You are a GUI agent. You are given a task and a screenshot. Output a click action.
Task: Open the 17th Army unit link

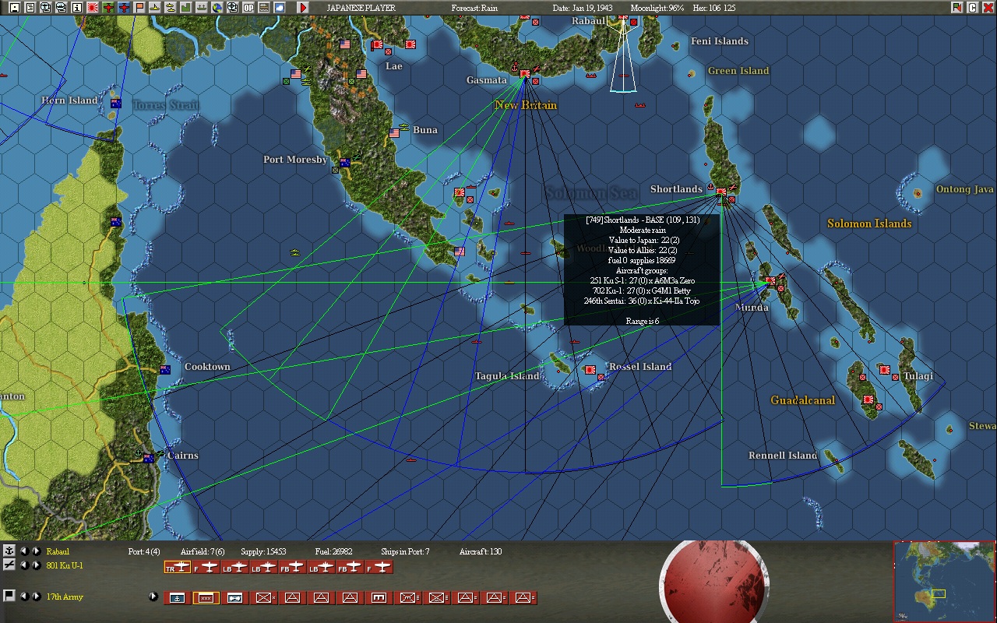pos(65,597)
